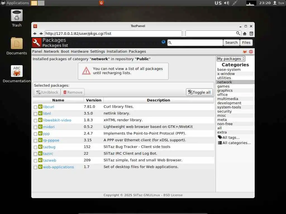
Task: Check the ppp package checkbox
Action: (x=35, y=134)
